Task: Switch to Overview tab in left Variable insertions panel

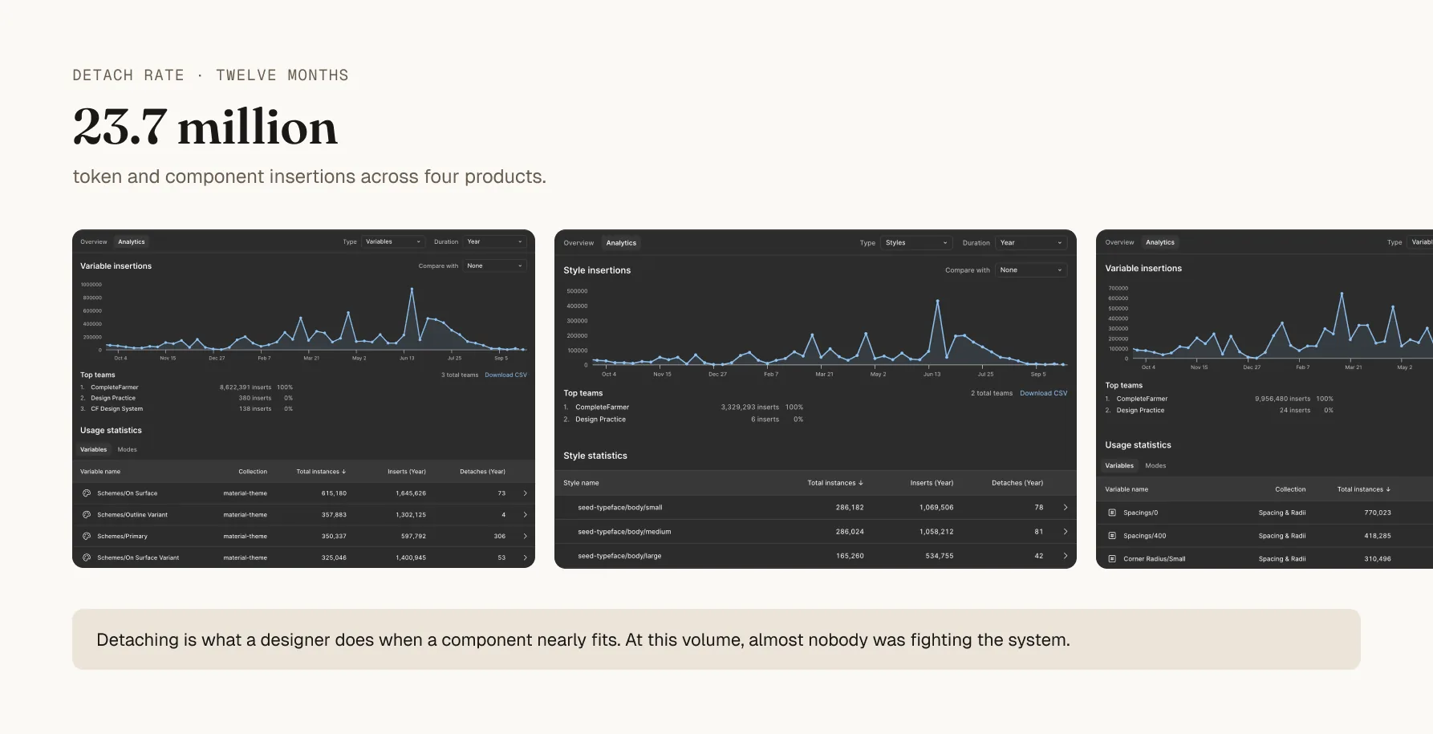Action: click(x=94, y=241)
